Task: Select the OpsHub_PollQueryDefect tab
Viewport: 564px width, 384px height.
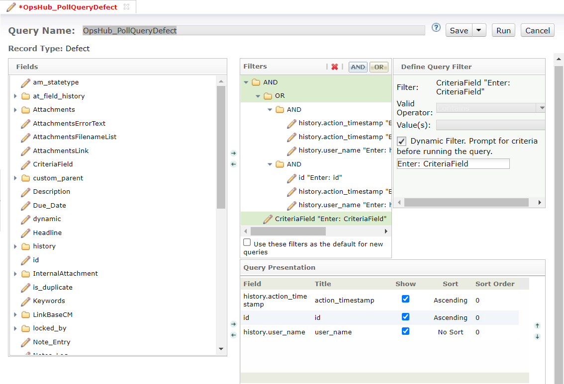Action: 68,7
